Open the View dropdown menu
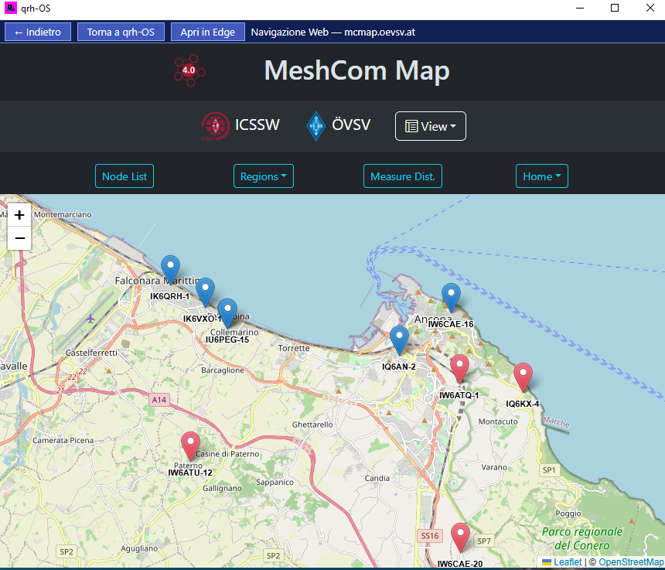665x570 pixels. pos(431,126)
